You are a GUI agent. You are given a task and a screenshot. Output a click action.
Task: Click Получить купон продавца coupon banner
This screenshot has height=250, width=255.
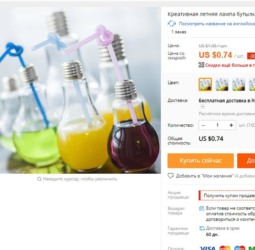[227, 196]
